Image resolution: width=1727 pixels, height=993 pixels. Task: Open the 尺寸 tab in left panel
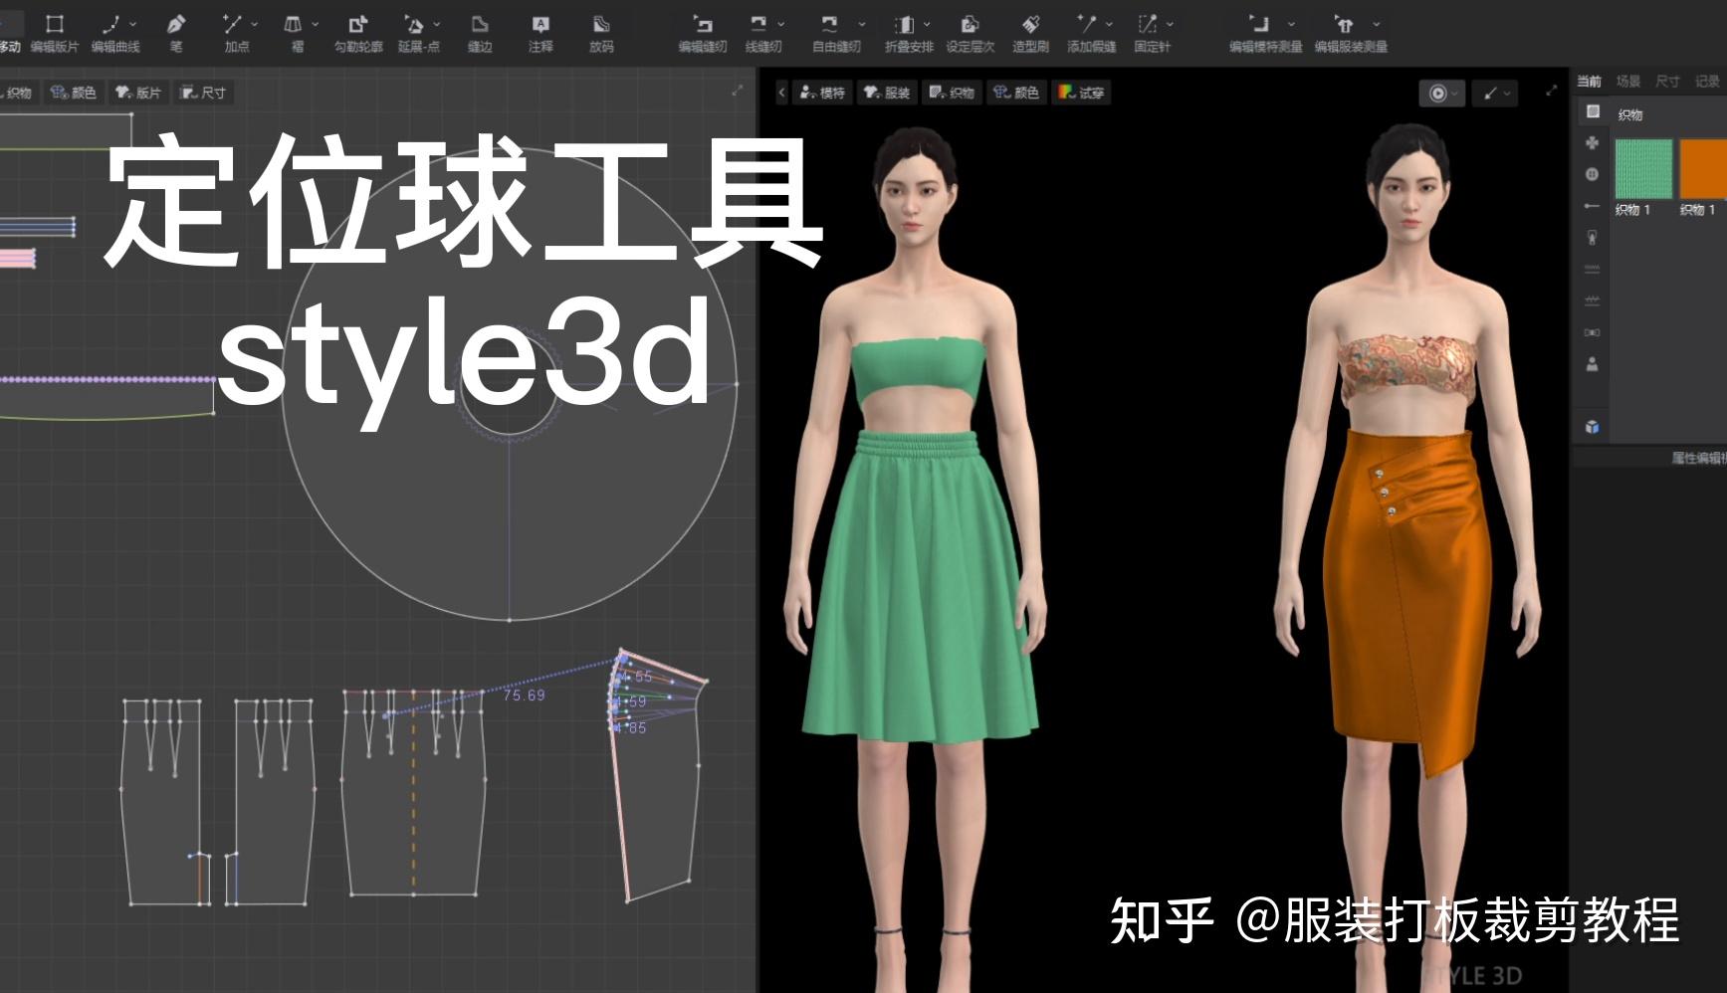tap(203, 93)
